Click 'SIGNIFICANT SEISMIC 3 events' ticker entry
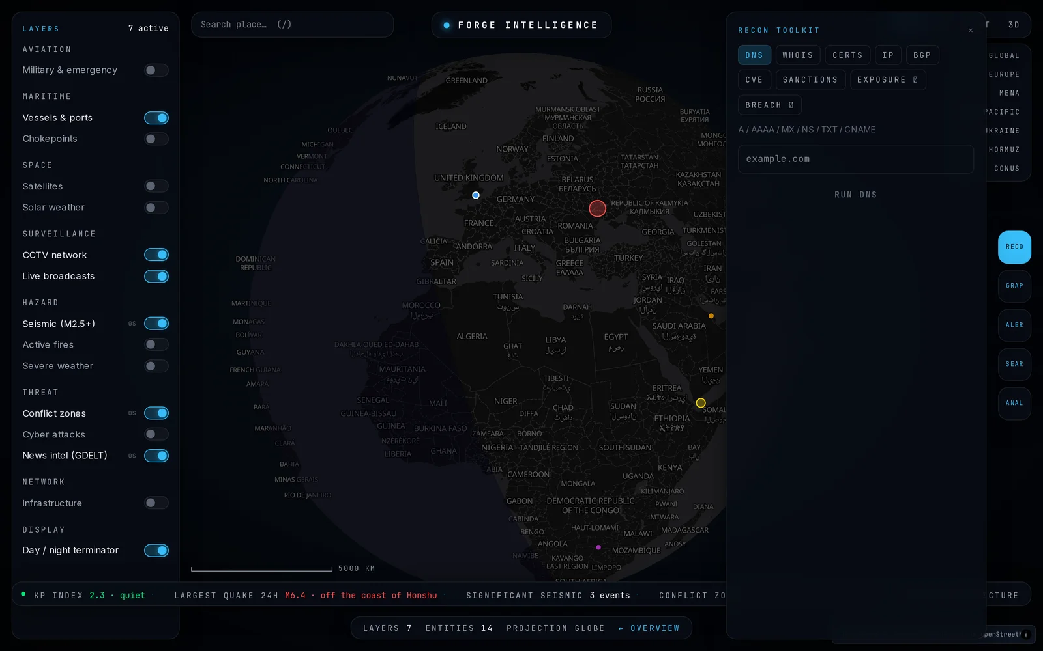Image resolution: width=1043 pixels, height=651 pixels. point(548,596)
